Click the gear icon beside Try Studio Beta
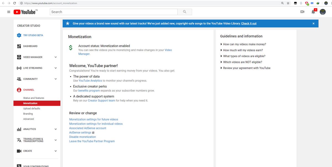This screenshot has height=167, width=332. [x=19, y=35]
